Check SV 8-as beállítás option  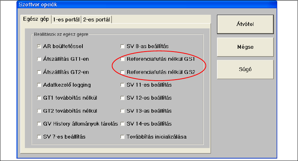(122, 46)
